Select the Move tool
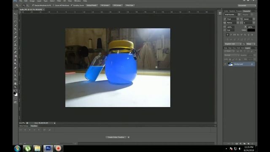Screen dimensions: 270x152 (15, 14)
